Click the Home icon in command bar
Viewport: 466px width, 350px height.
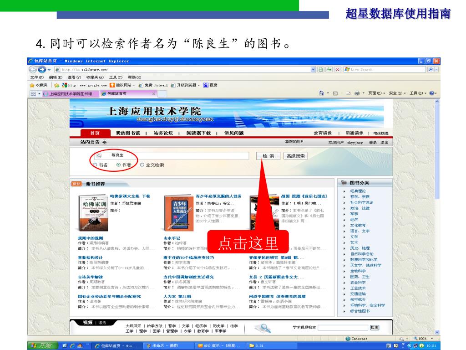point(322,93)
